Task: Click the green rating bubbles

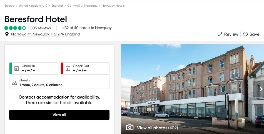Action: [15, 28]
